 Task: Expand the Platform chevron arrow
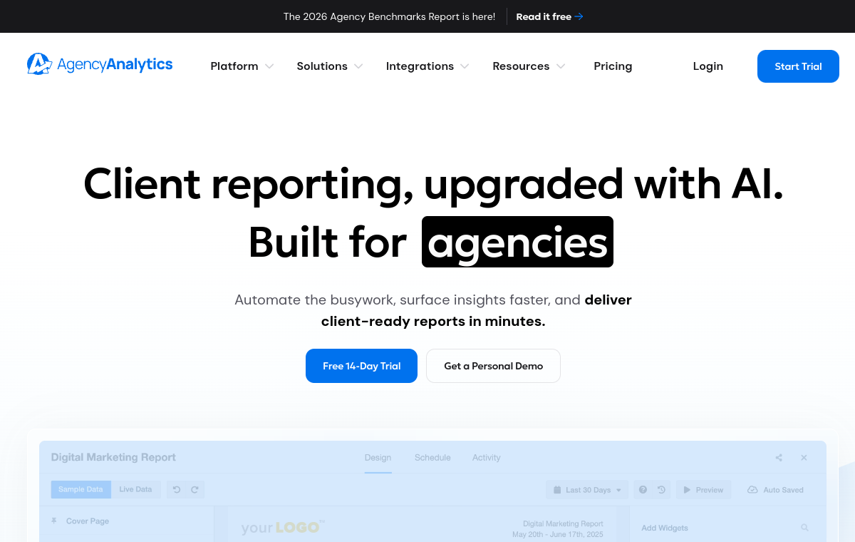click(x=269, y=66)
